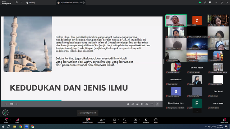Viewport: 230px width, 129px height.
Task: Open the Chat panel
Action: 114,121
